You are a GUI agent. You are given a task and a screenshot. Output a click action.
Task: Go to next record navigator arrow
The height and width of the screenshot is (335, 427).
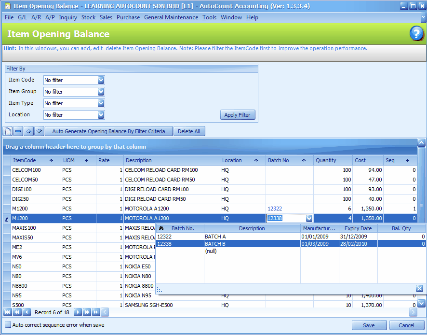78,312
